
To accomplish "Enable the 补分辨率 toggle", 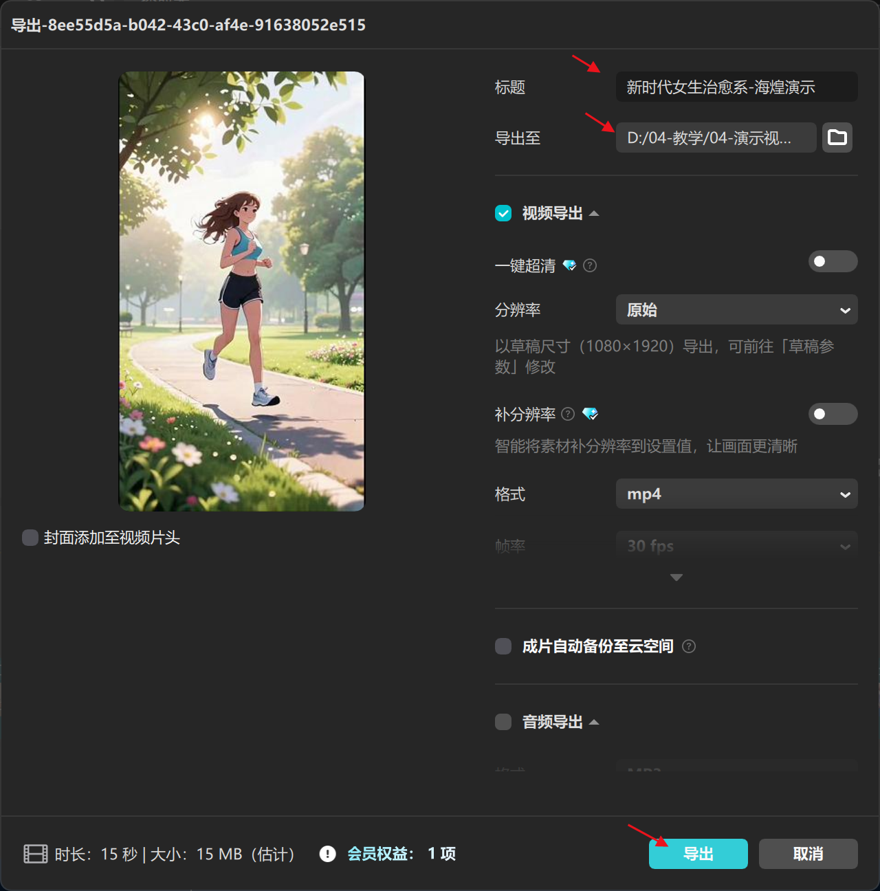I will (x=833, y=414).
